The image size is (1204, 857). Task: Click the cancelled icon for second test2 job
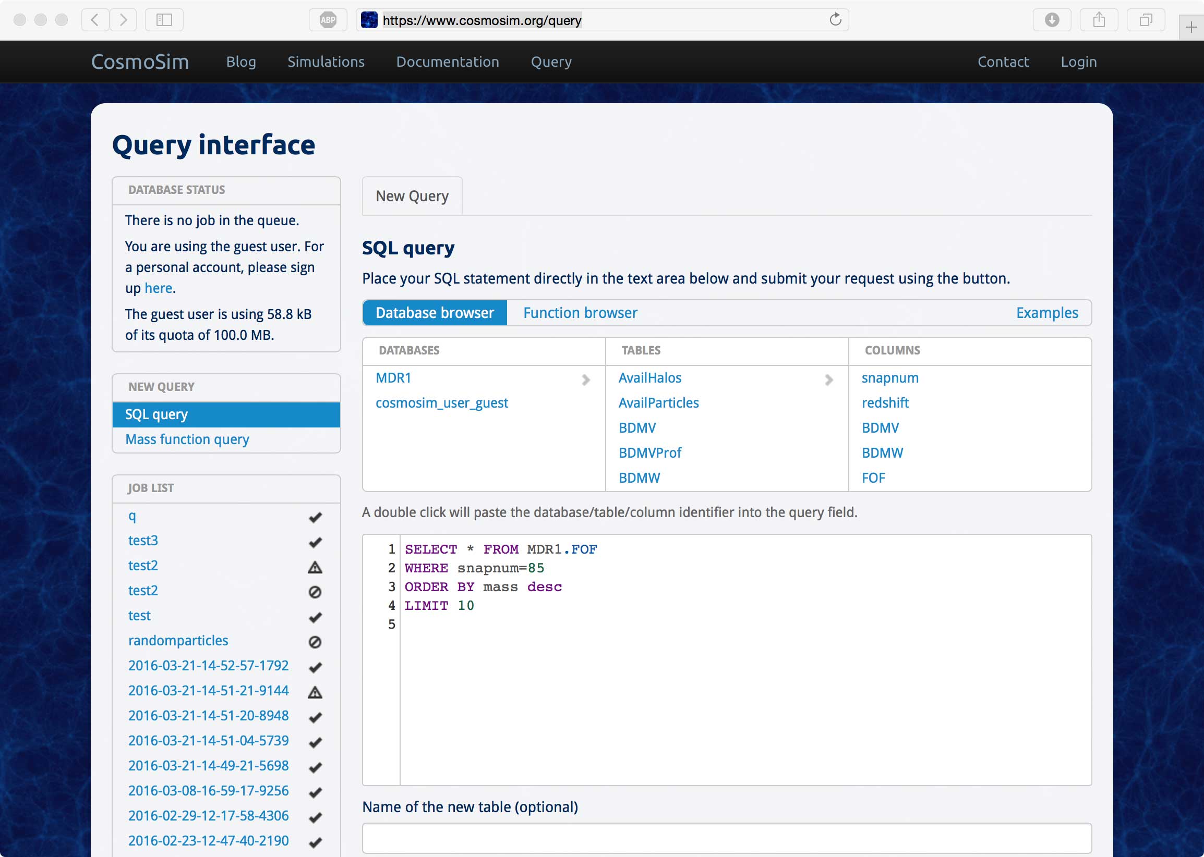tap(315, 592)
